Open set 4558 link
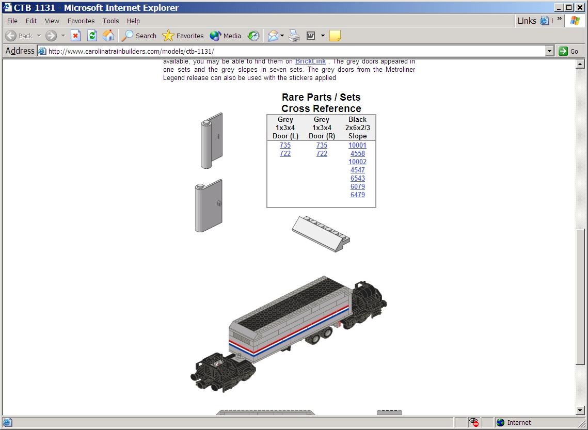Viewport: 588px width, 430px height. [357, 153]
